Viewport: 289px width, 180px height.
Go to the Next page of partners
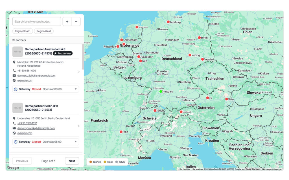[x=72, y=161]
